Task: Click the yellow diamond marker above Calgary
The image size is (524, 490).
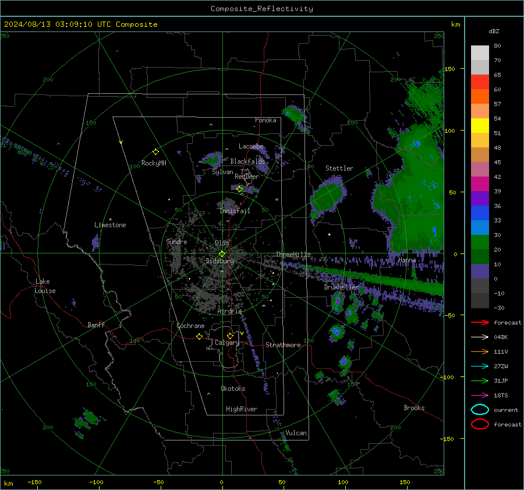Action: pyautogui.click(x=230, y=336)
